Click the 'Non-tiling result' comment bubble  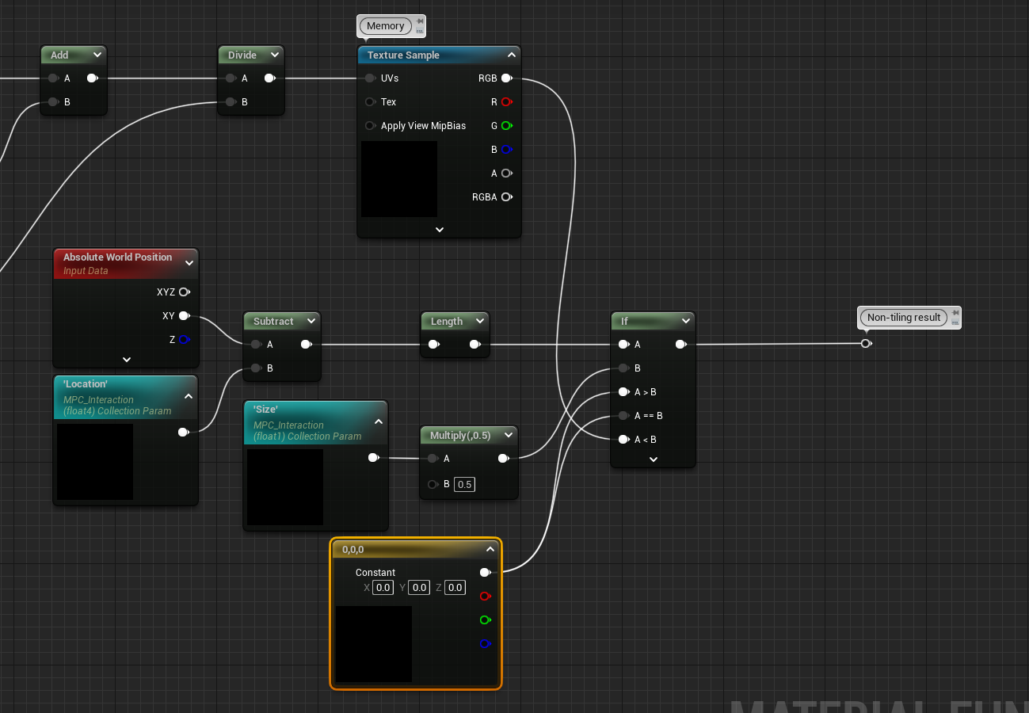click(903, 317)
